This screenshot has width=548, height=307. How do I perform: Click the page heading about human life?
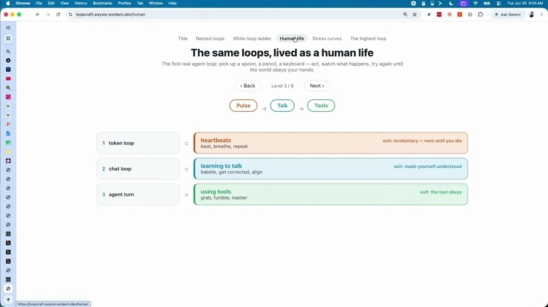(282, 52)
